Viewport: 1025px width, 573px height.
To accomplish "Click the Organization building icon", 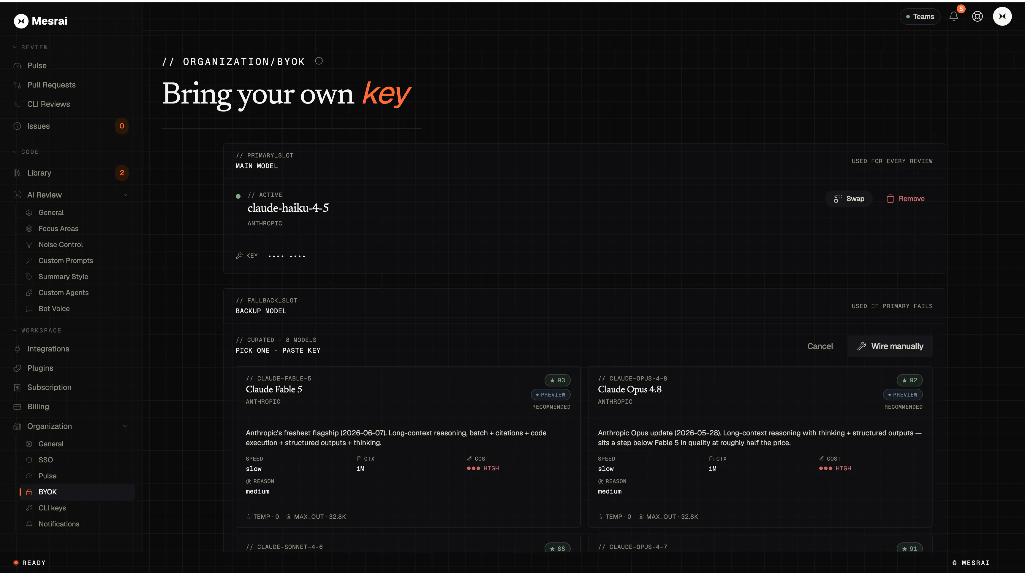I will 17,426.
